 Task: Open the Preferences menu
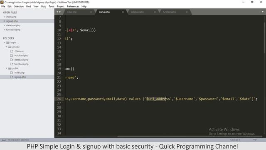[x=73, y=7]
